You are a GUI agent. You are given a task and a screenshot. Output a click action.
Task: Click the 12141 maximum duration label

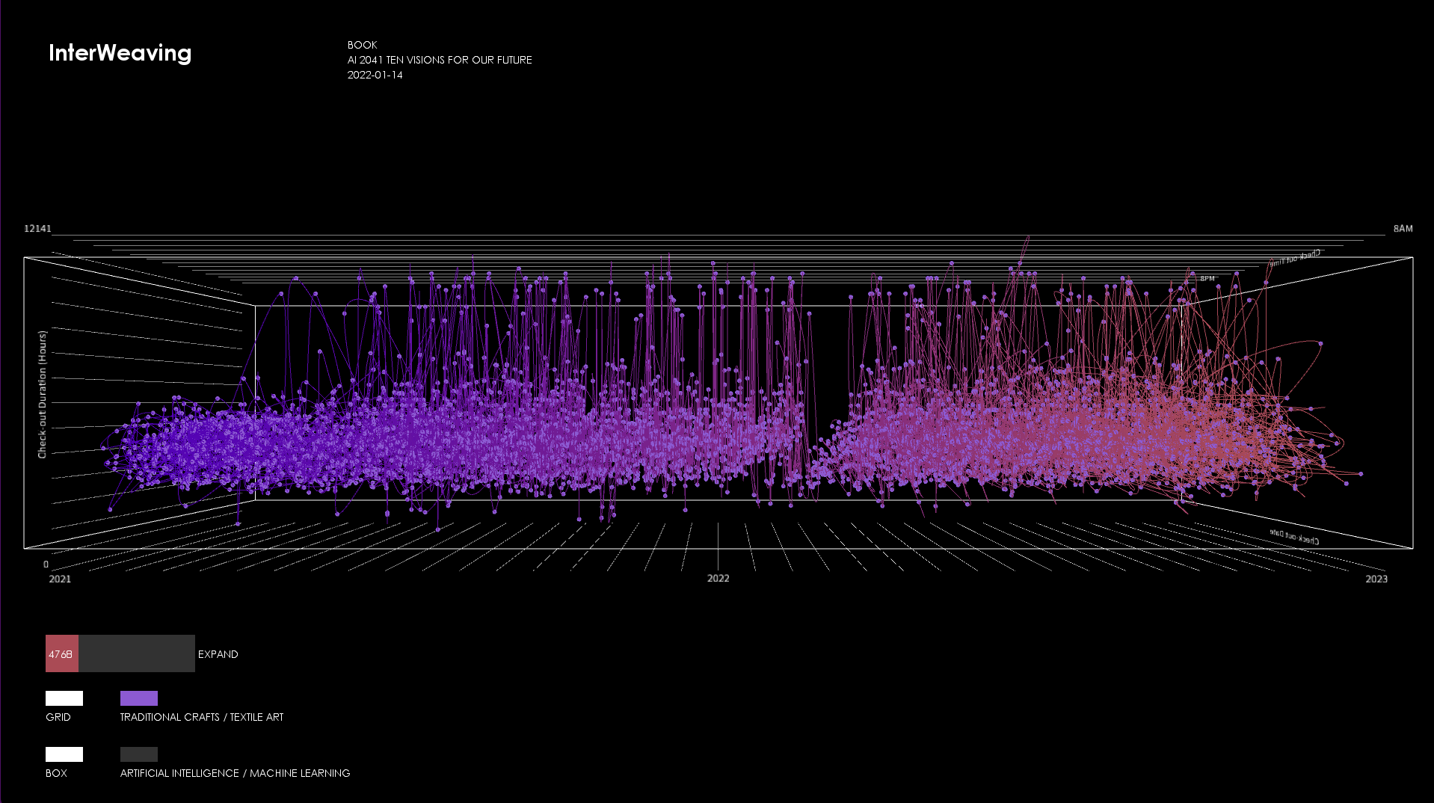(x=37, y=229)
